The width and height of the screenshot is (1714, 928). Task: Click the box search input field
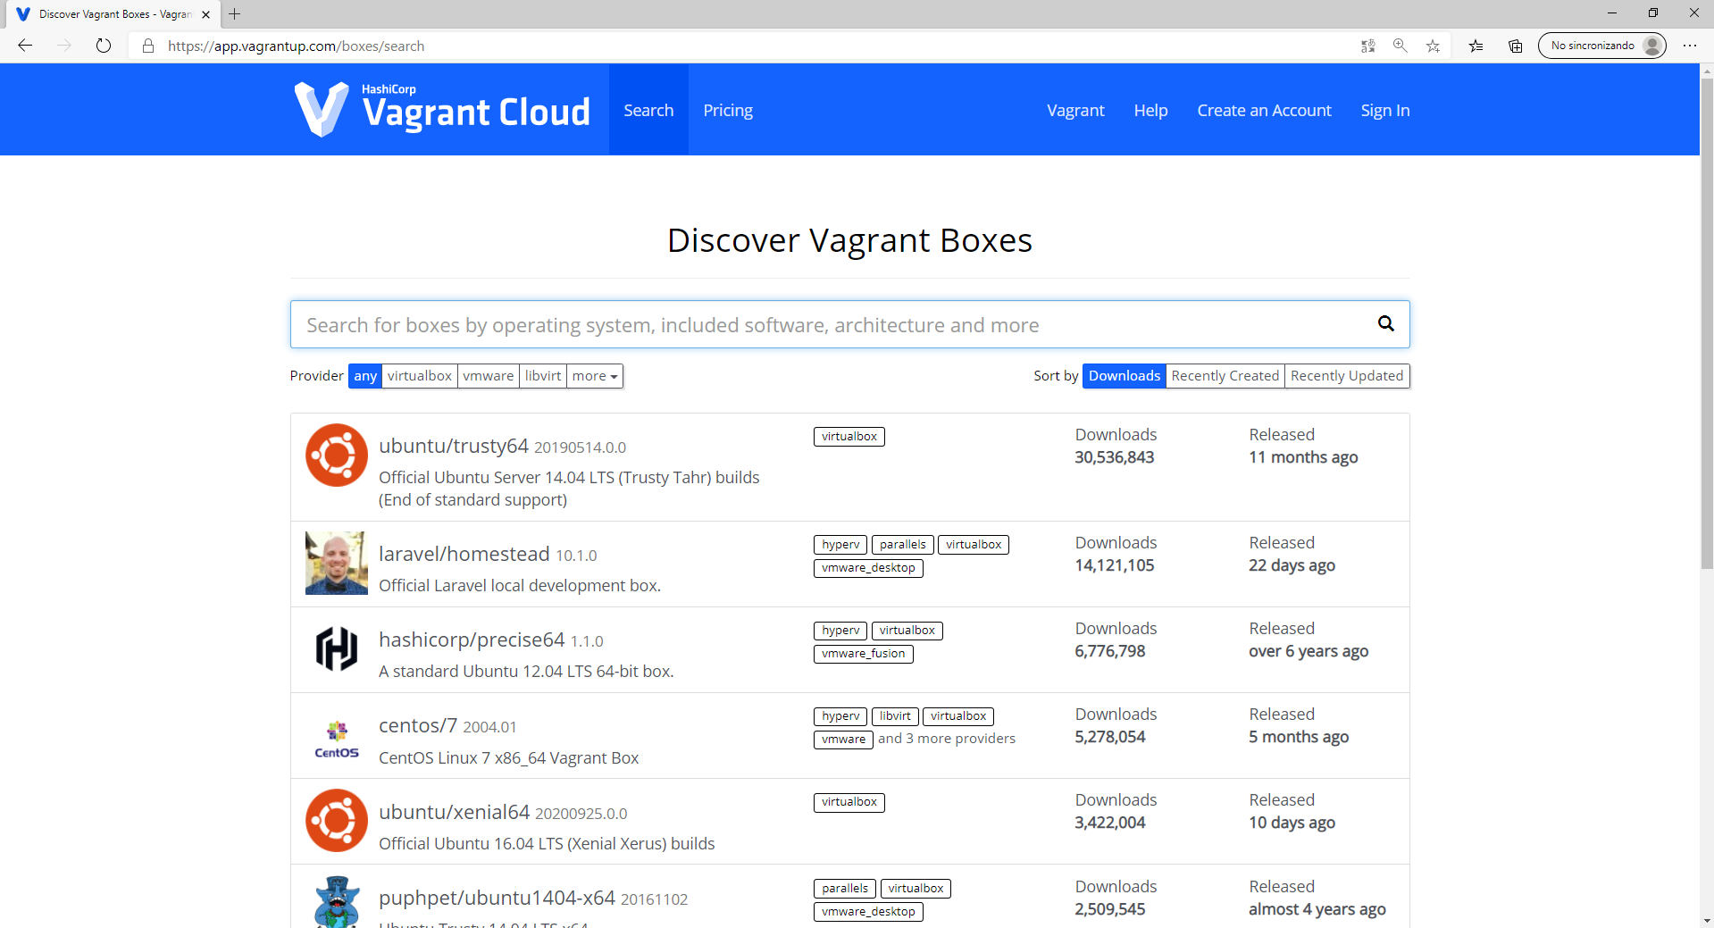pos(831,325)
